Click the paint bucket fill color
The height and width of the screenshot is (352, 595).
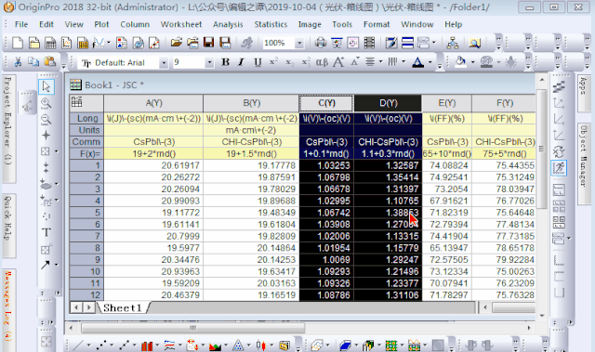click(x=460, y=61)
